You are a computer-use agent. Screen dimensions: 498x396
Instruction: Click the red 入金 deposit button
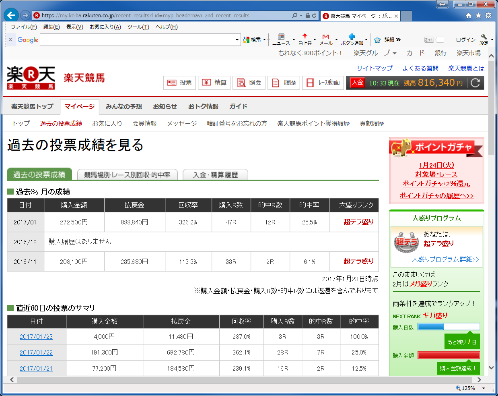pyautogui.click(x=357, y=82)
